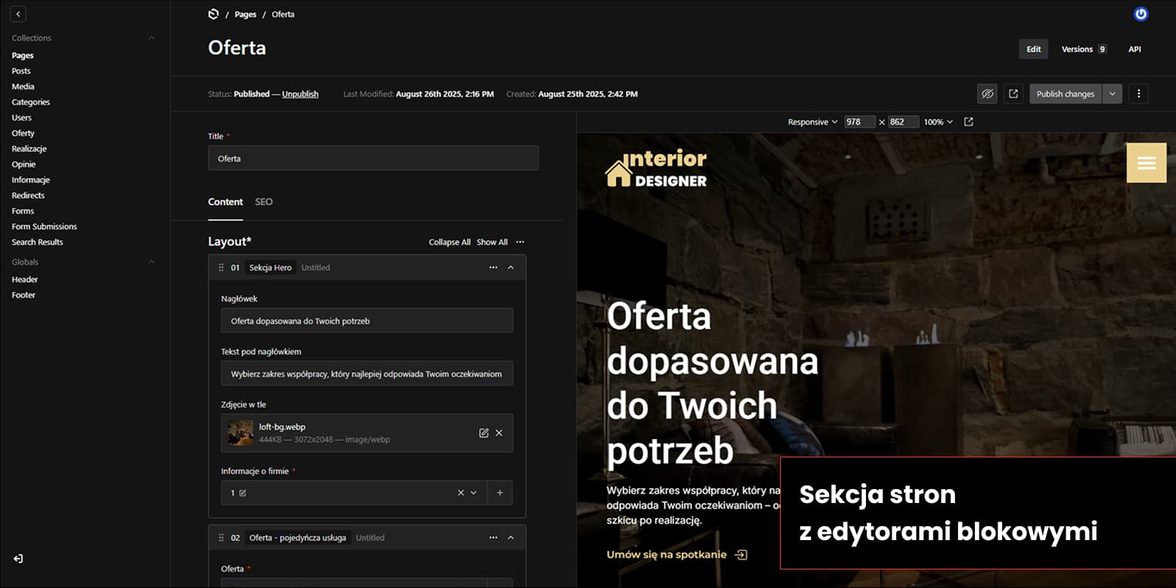Collapse the Collections group in the sidebar
Screen dimensions: 1176x588
[152, 37]
